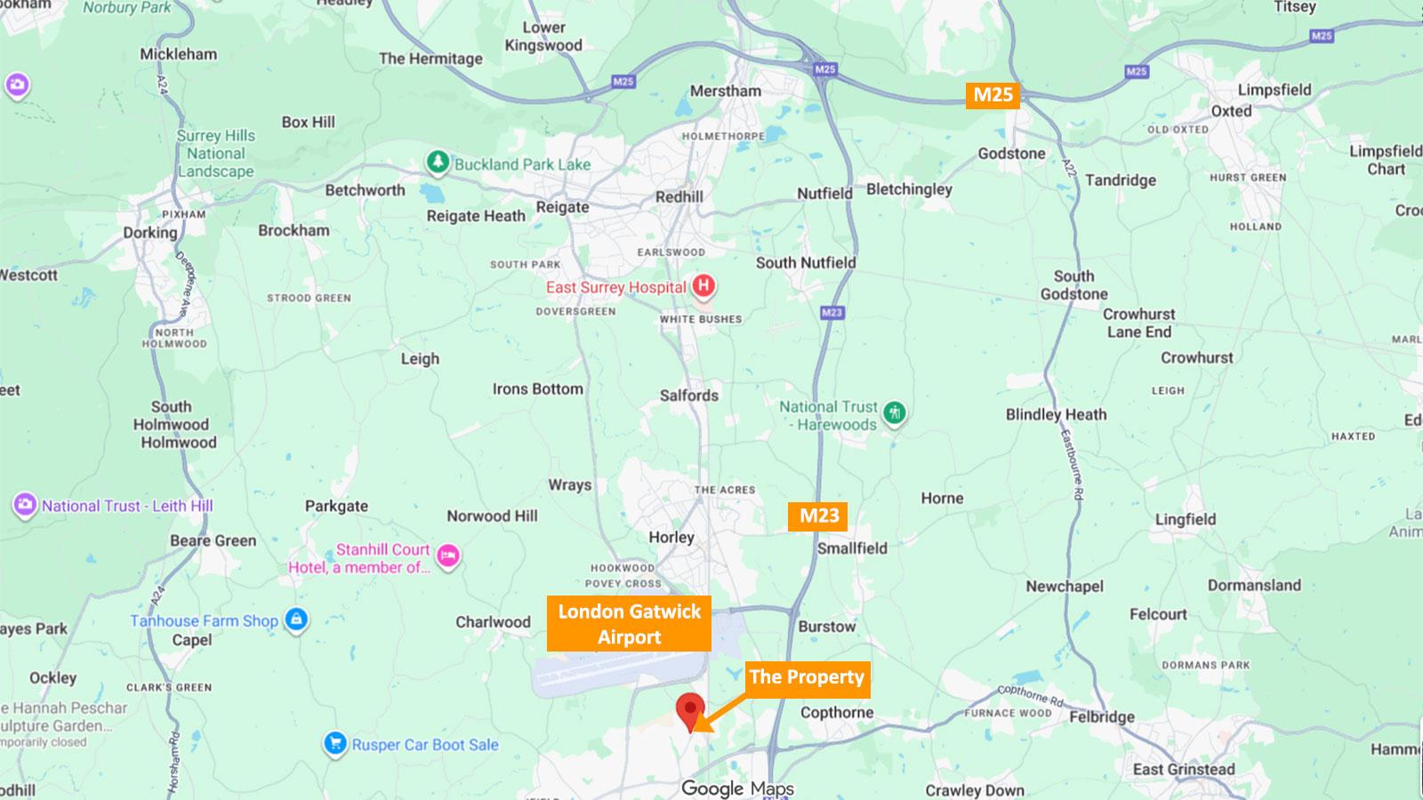
Task: Click the Reigate town label
Action: coord(562,208)
